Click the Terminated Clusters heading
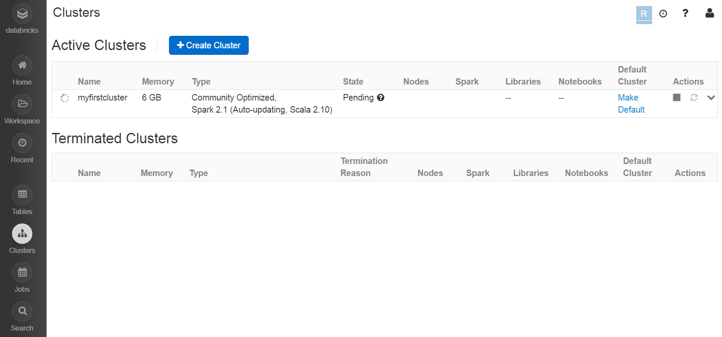 coord(115,139)
